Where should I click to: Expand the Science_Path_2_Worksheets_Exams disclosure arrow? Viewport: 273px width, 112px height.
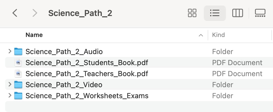[10, 95]
